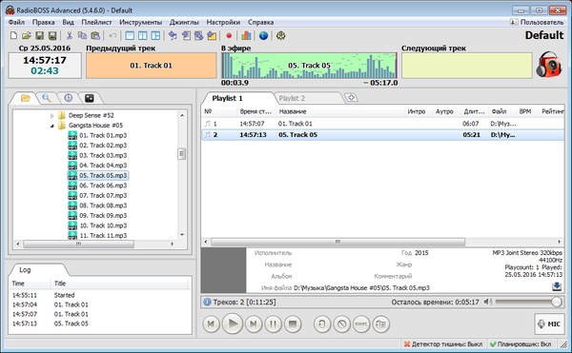Image resolution: width=572 pixels, height=353 pixels.
Task: Click the red headphones speaker icon
Action: (549, 65)
